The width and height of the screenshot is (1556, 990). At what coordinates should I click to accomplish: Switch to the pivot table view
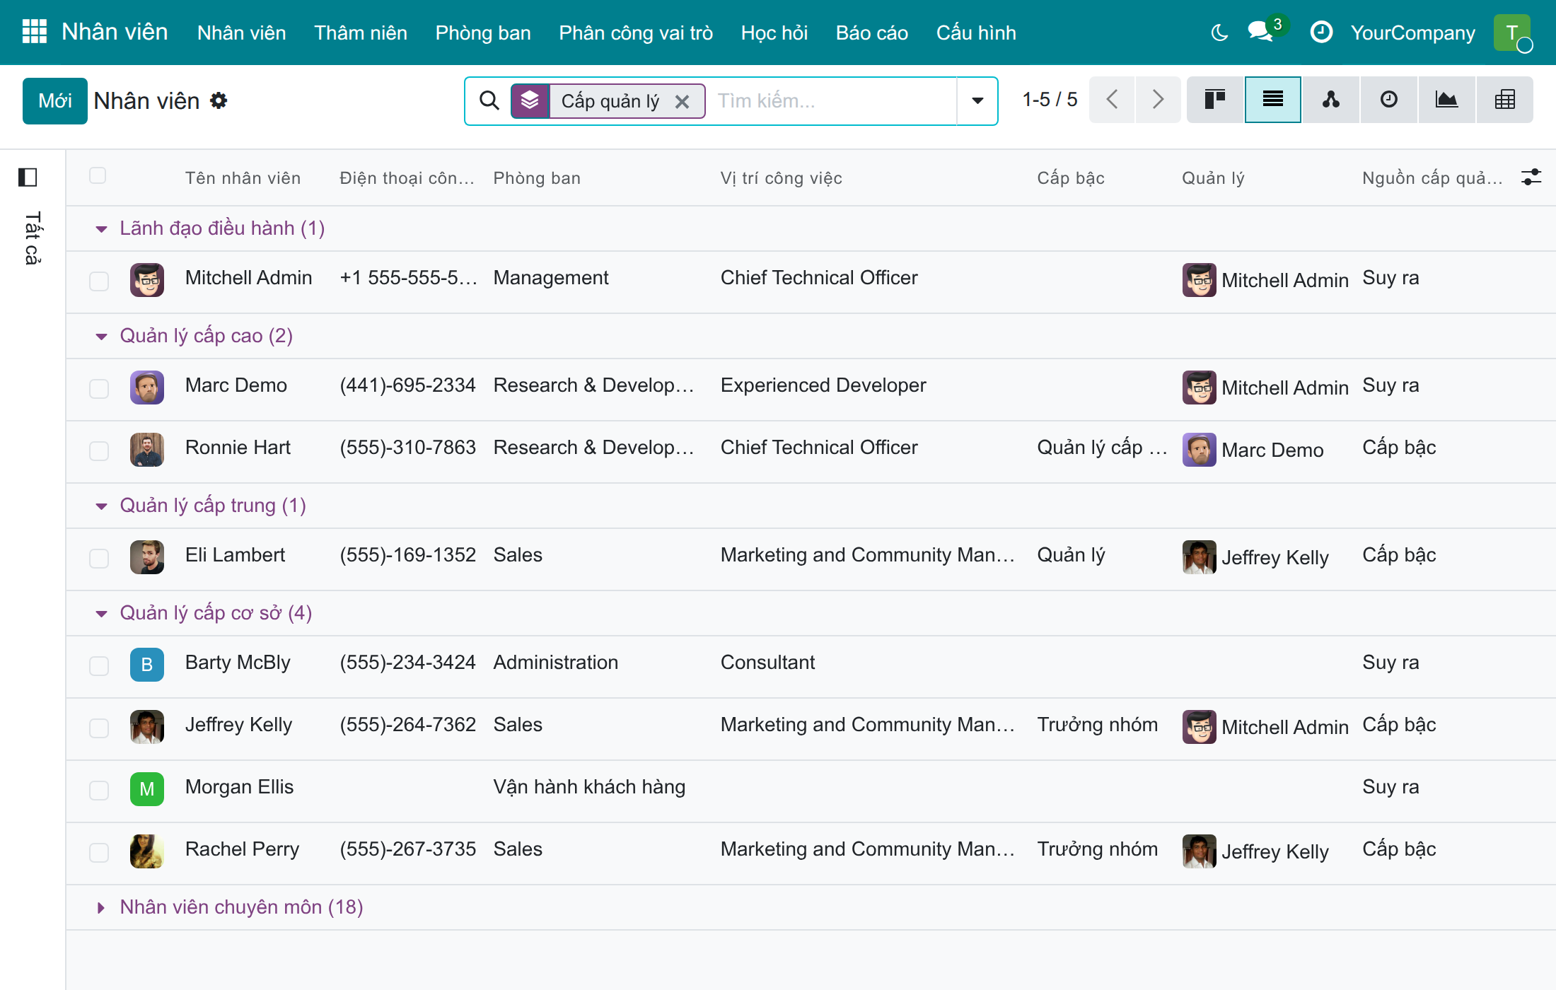(x=1504, y=100)
